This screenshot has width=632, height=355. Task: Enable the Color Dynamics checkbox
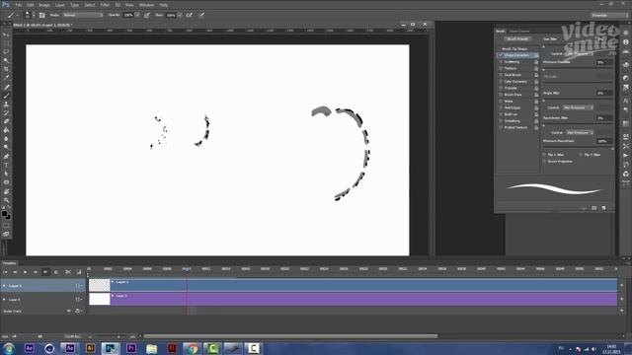501,81
